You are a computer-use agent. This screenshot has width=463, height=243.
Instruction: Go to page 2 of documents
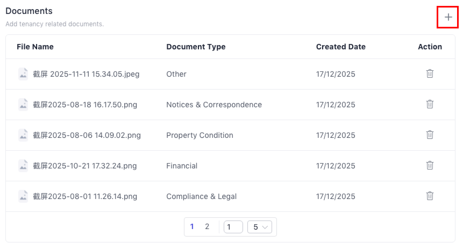(x=207, y=227)
